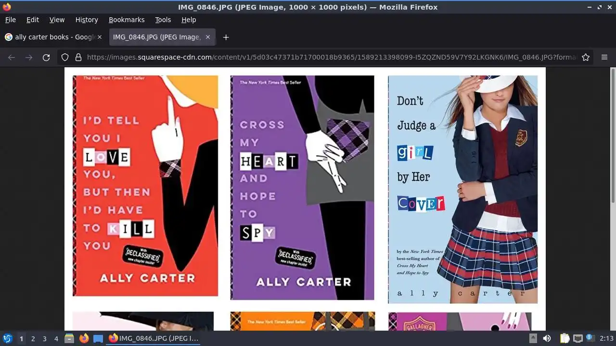Image resolution: width=616 pixels, height=346 pixels.
Task: Reload the current page
Action: coord(46,57)
